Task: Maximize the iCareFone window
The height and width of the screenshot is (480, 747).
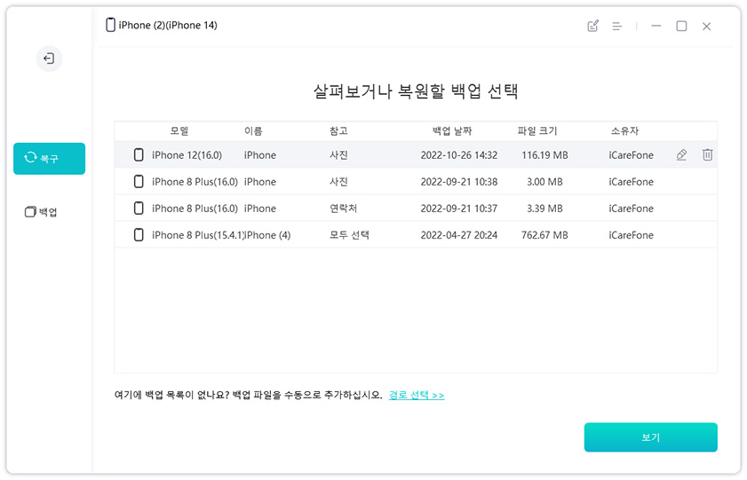Action: [x=681, y=27]
